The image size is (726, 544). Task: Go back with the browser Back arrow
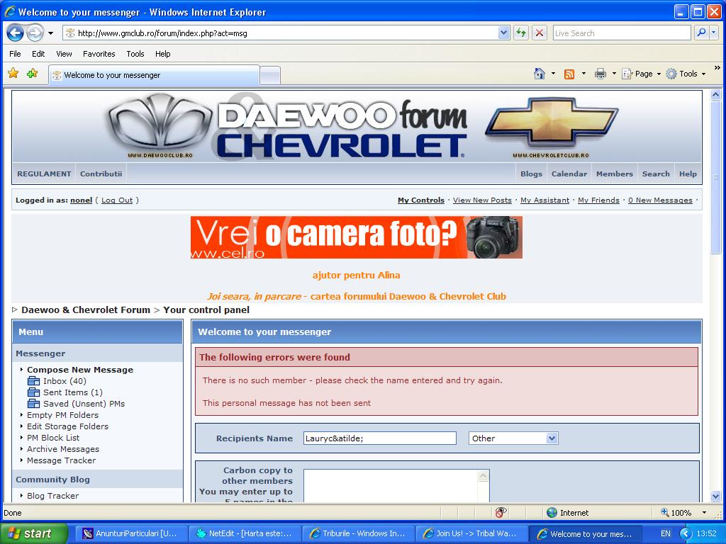tap(16, 33)
